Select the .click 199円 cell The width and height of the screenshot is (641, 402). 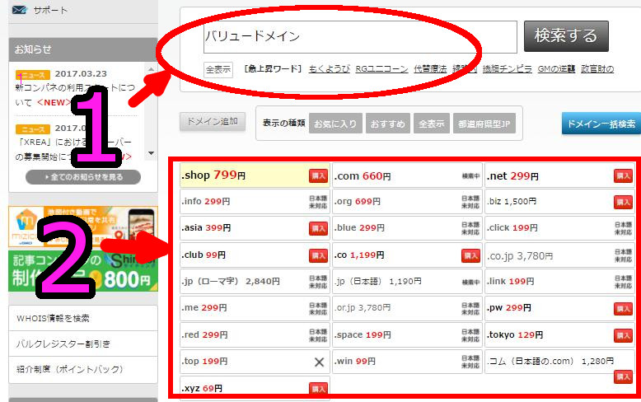pos(559,228)
